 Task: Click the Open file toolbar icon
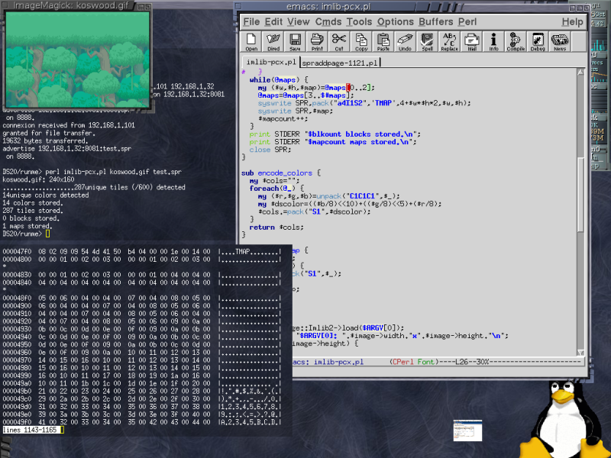[251, 42]
